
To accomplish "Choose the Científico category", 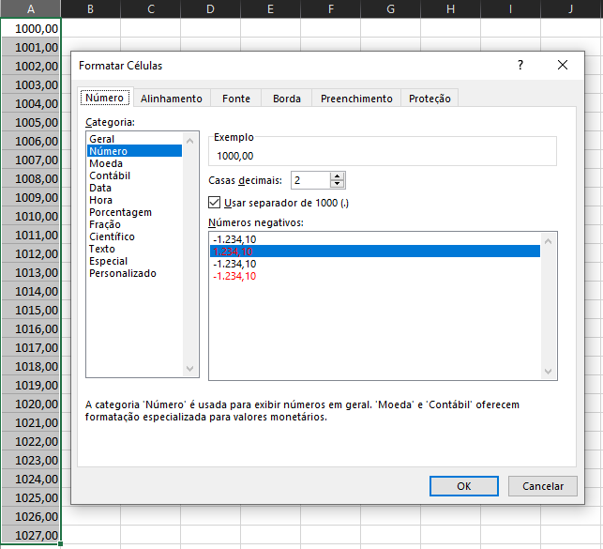I will pos(135,236).
